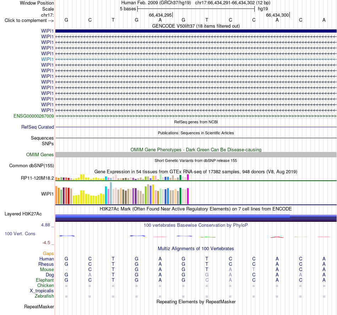Open '100 vertebrates Basewise Conservation by PhyloP' title
Viewport: 337px width, 315px height.
tap(196, 225)
